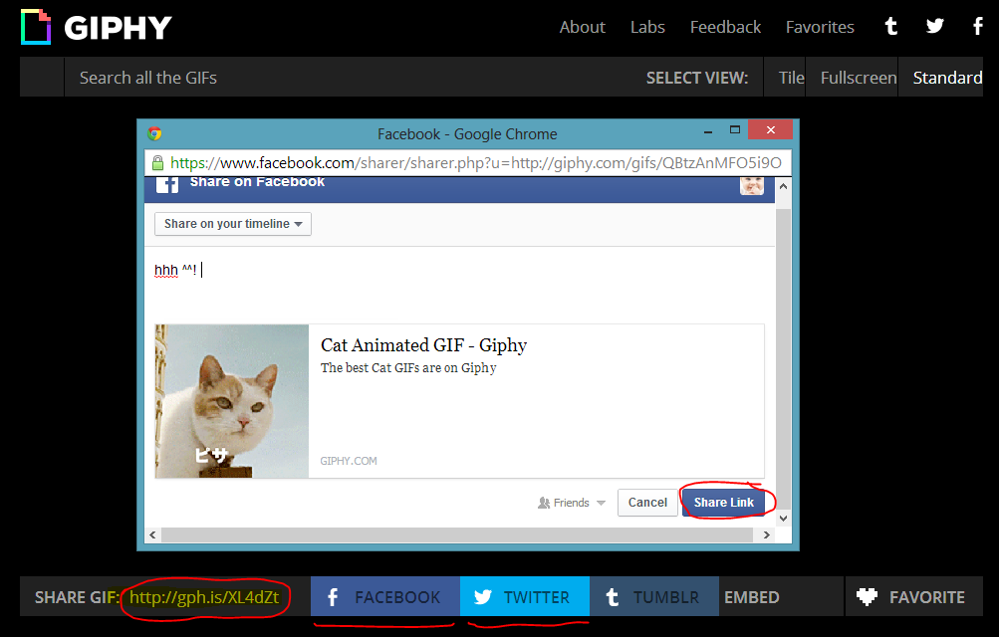Click the heart icon next to FAVORITE

point(868,597)
